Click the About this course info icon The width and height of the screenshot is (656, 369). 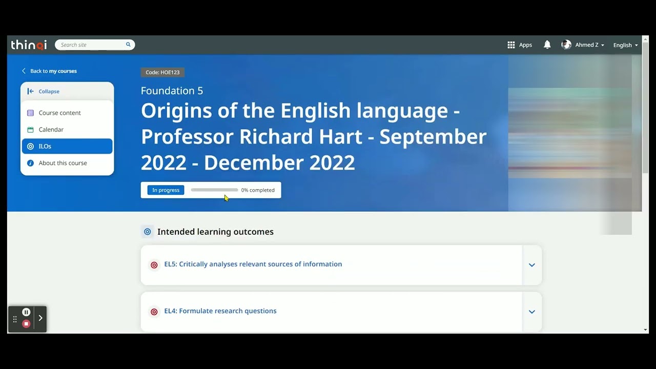30,163
